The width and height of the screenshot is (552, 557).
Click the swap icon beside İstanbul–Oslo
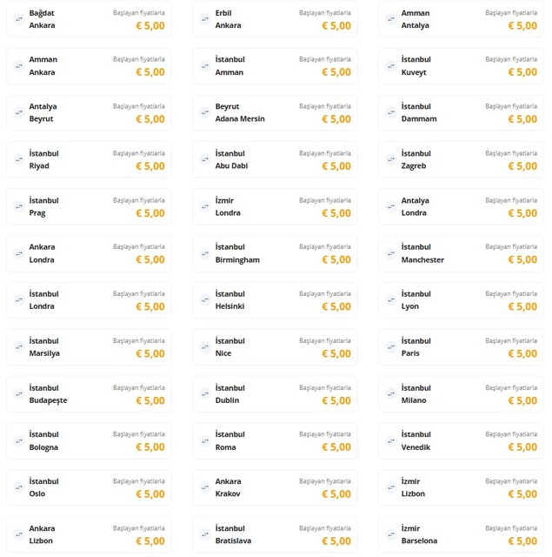click(x=19, y=487)
